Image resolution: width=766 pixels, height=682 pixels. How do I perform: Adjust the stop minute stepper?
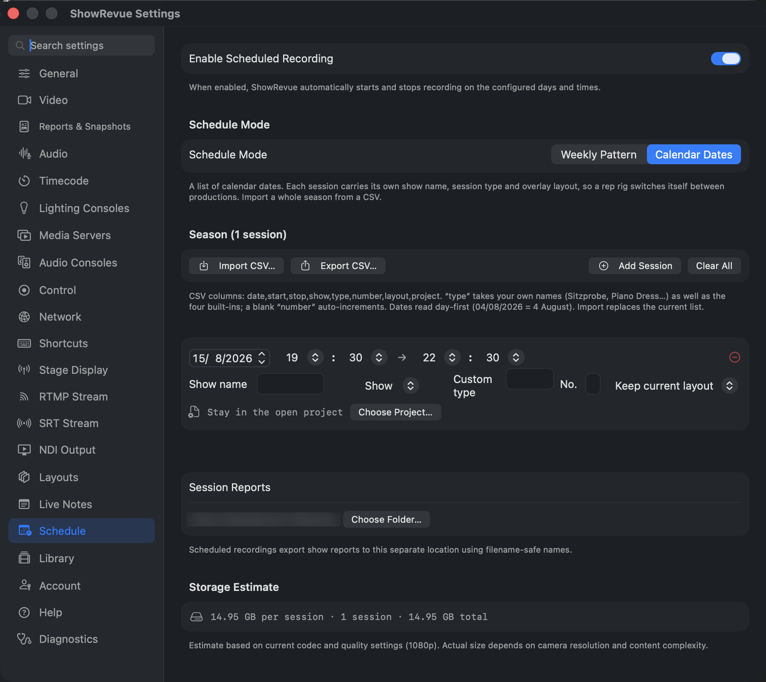pos(516,357)
